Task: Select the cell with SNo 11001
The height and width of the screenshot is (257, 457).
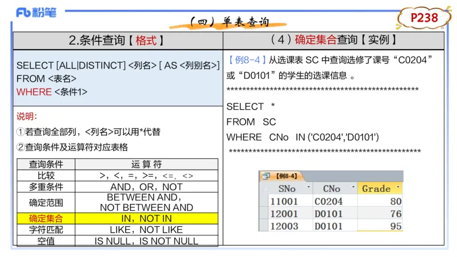Action: point(290,201)
